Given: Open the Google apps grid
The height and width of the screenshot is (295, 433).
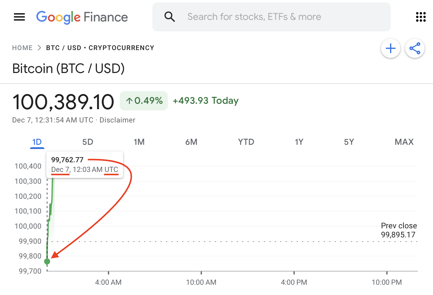Looking at the screenshot, I should pos(421,17).
